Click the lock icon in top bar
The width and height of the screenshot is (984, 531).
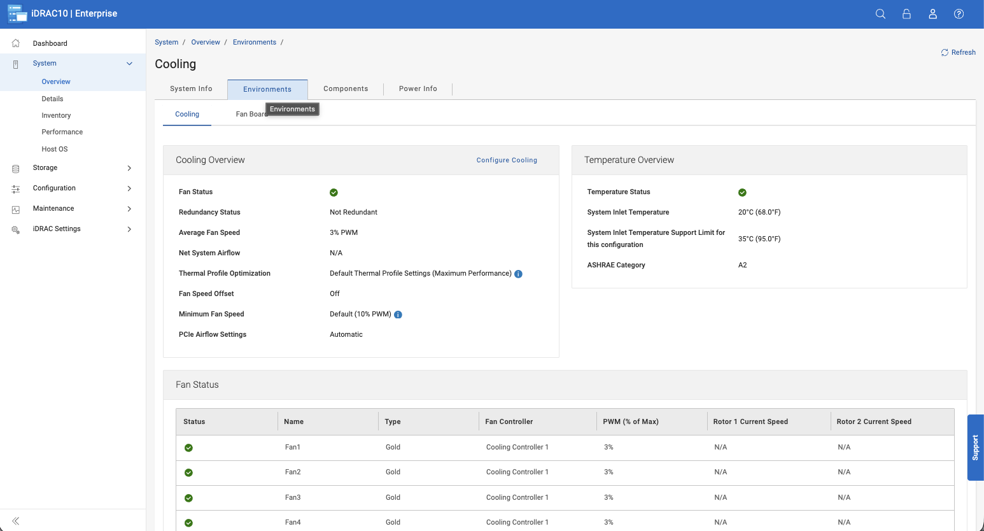click(x=906, y=14)
